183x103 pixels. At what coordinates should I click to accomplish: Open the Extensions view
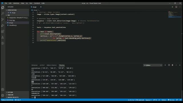coord(3,31)
